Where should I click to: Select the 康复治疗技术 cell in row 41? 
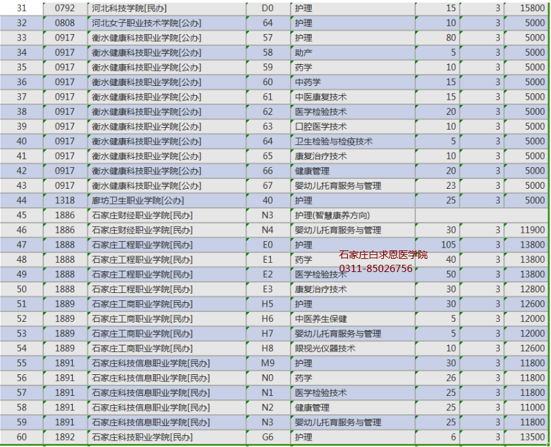click(353, 156)
